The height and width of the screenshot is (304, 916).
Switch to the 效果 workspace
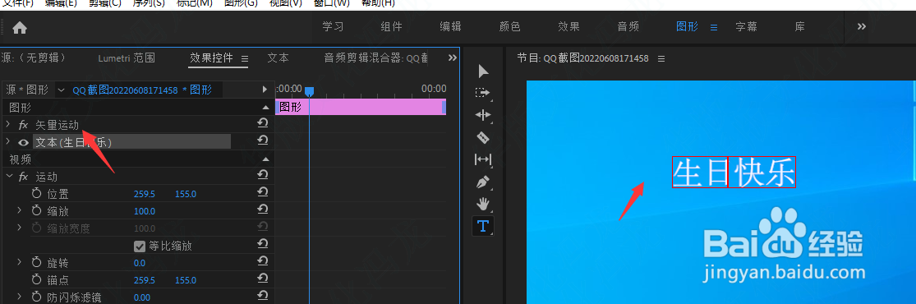(x=569, y=27)
